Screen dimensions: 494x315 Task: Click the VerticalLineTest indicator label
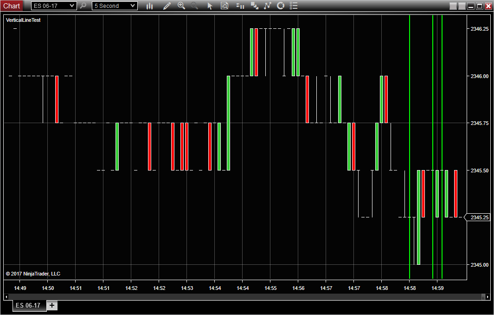coord(23,20)
